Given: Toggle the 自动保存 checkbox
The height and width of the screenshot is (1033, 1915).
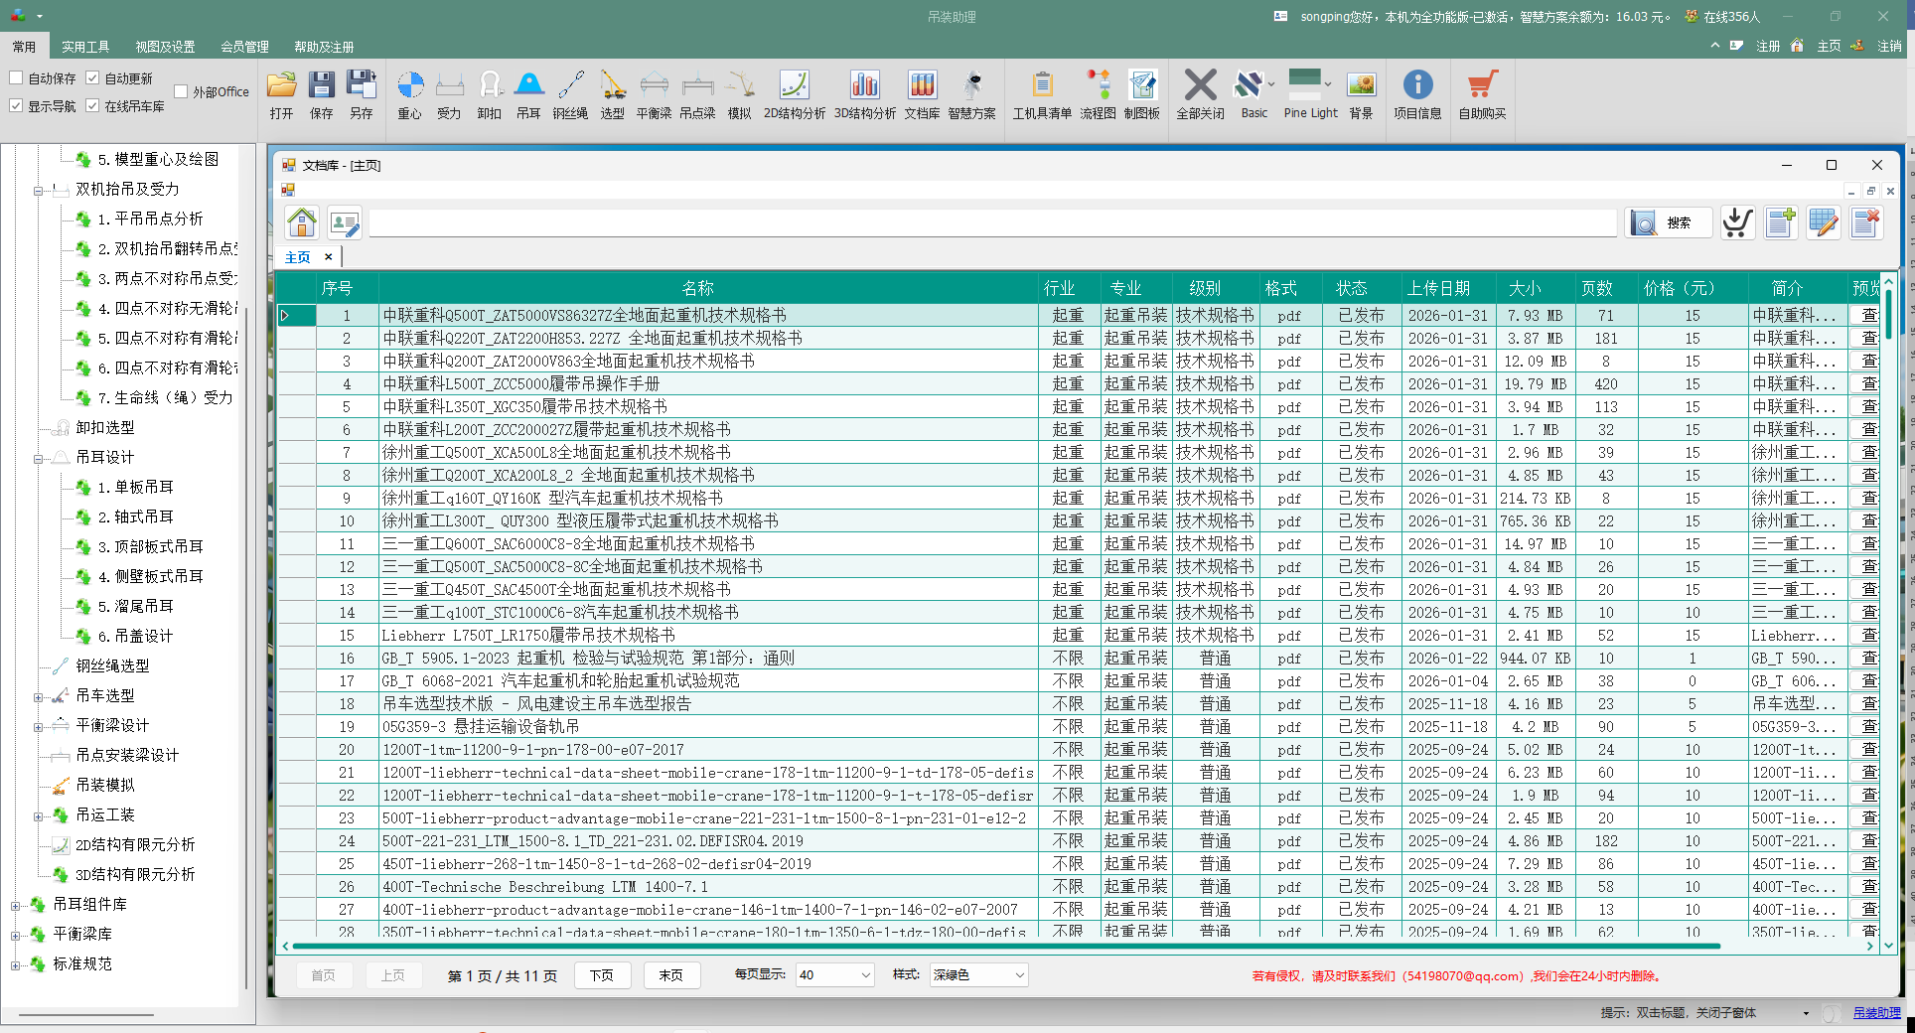Looking at the screenshot, I should pyautogui.click(x=16, y=77).
